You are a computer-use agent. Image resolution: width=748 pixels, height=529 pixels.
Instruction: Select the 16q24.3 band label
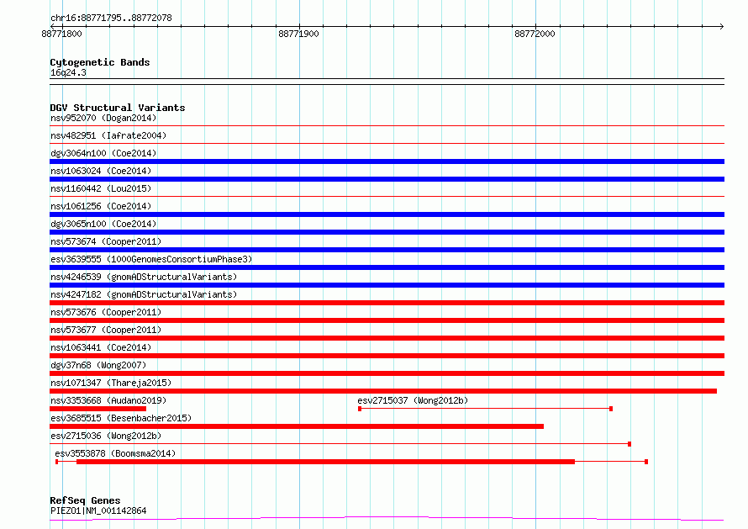[x=68, y=72]
